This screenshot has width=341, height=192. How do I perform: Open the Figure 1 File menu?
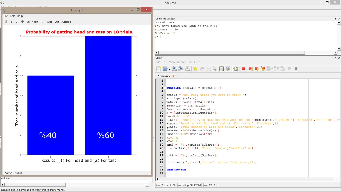point(6,16)
